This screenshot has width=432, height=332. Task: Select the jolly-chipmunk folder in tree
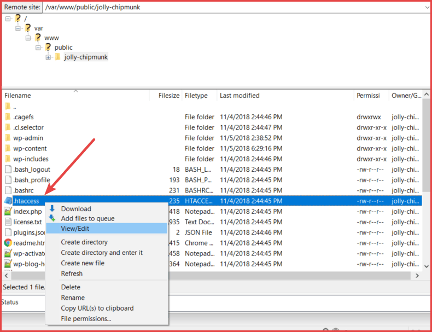click(86, 57)
